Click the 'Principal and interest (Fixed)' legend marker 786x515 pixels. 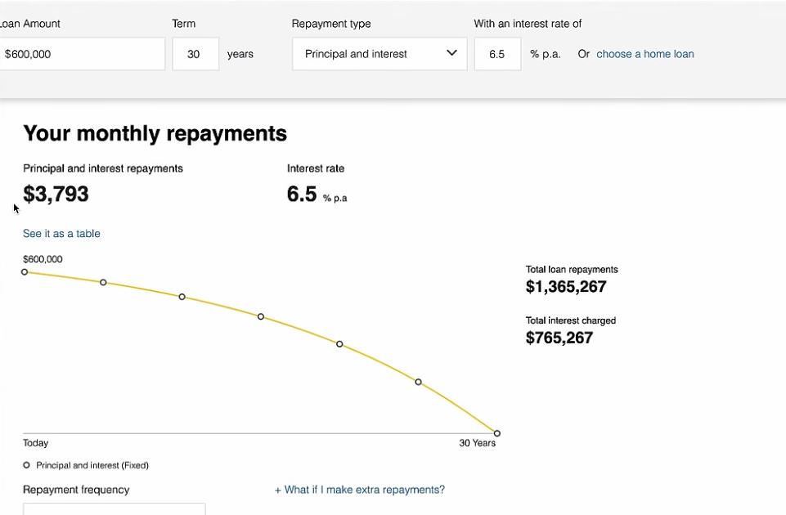click(x=26, y=465)
